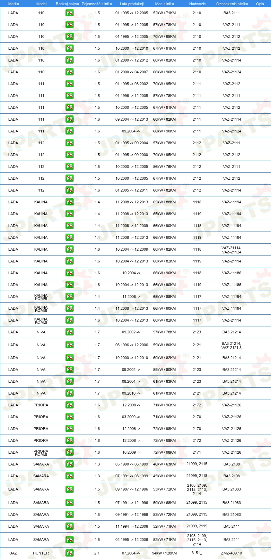271x559 pixels.
Task: Click the fuel icon in the NIVA 57kW/78KM row
Action: [x=69, y=332]
